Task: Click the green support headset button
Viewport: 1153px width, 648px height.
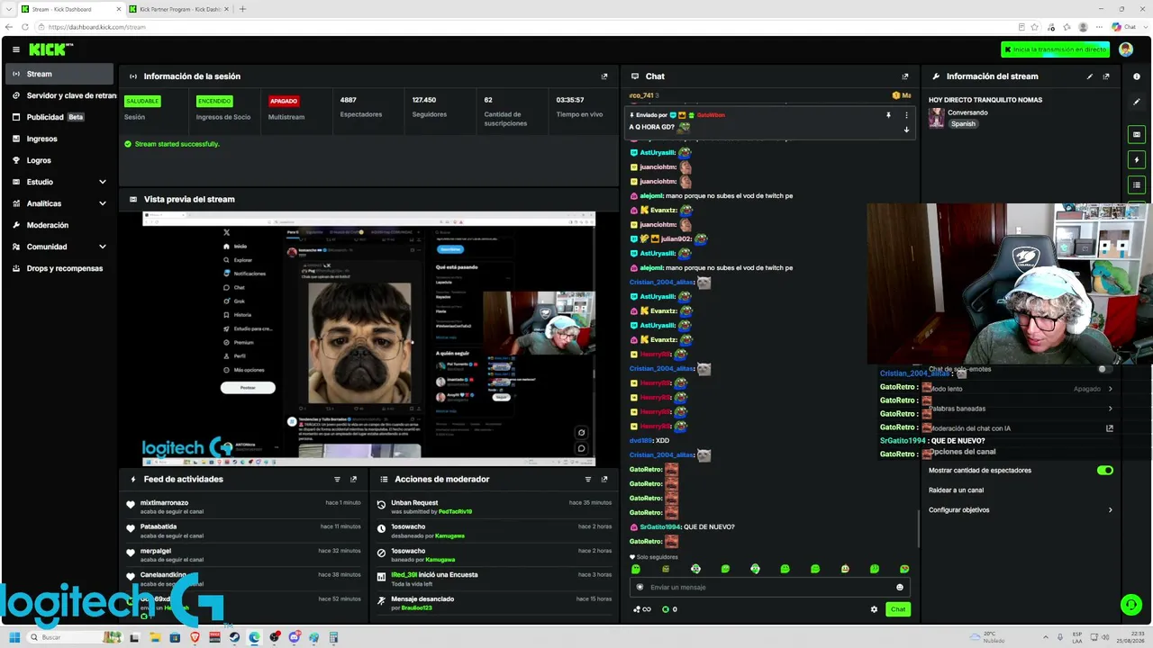Action: 1130,605
